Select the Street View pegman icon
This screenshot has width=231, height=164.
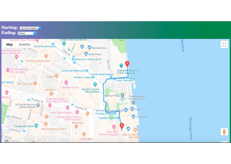(224, 132)
